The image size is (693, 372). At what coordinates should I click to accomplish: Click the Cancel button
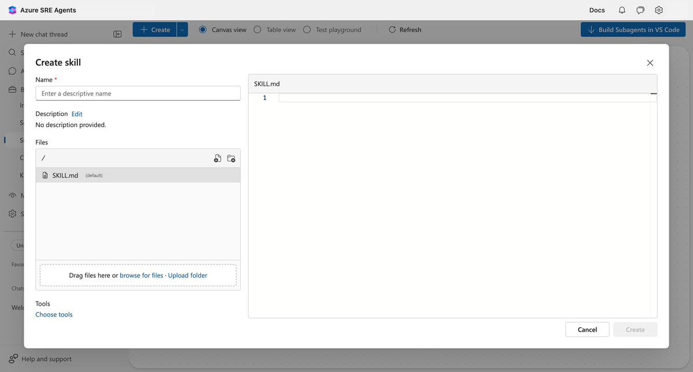pos(587,329)
